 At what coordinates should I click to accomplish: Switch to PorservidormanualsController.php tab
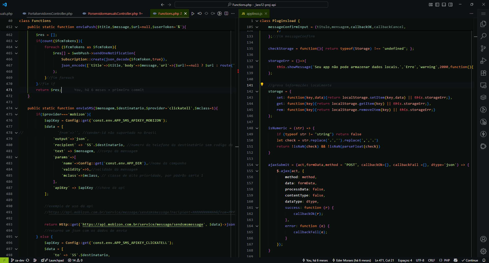(113, 14)
